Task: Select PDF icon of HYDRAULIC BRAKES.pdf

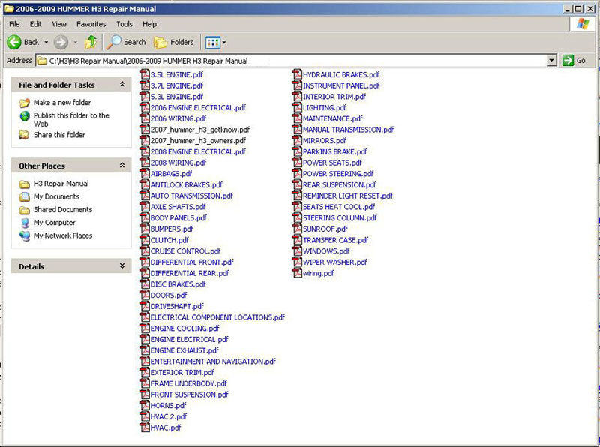Action: (297, 74)
